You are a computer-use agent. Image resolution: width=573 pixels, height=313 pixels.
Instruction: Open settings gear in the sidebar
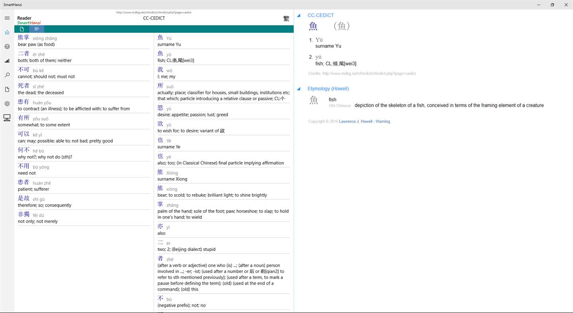click(x=7, y=104)
